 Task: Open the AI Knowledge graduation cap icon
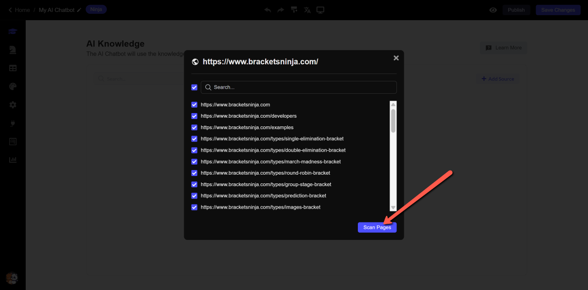tap(13, 32)
